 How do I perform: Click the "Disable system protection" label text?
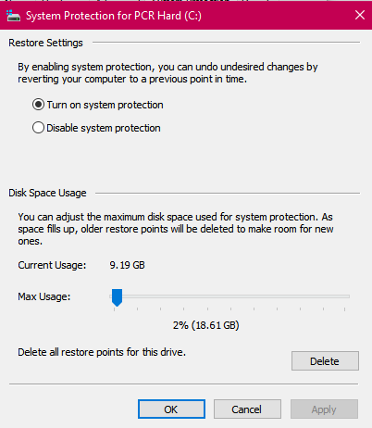point(104,128)
